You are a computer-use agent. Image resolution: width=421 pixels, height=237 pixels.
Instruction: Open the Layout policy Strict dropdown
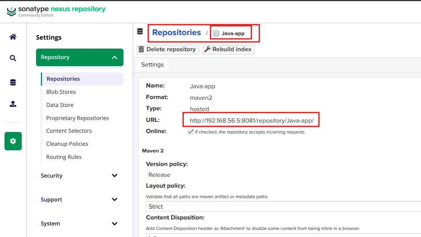click(283, 206)
